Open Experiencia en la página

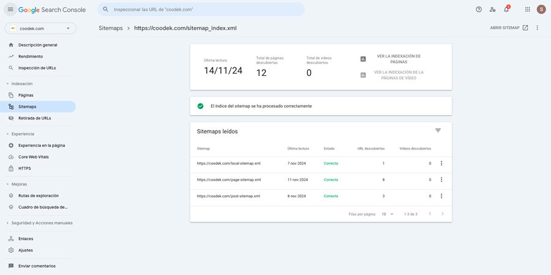coord(38,145)
